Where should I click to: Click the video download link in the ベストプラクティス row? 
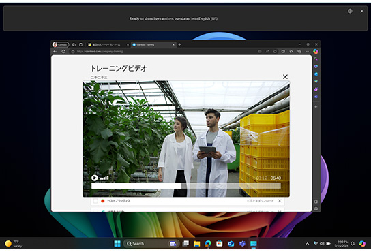click(261, 201)
